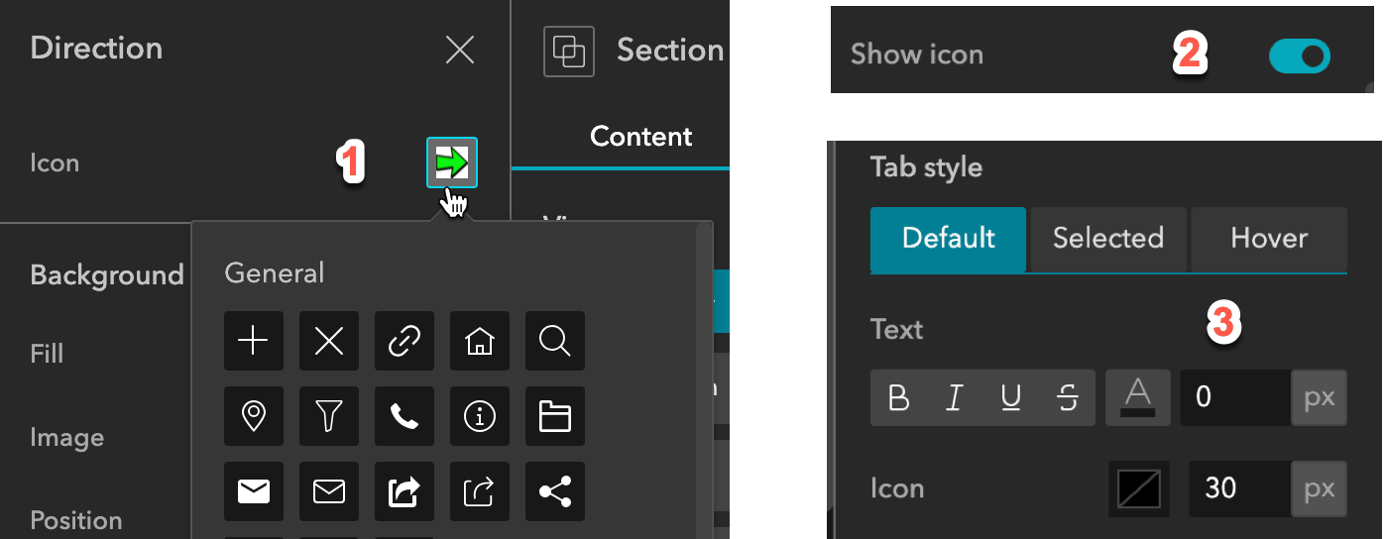The width and height of the screenshot is (1384, 539).
Task: Select the plus icon in General
Action: pyautogui.click(x=254, y=341)
